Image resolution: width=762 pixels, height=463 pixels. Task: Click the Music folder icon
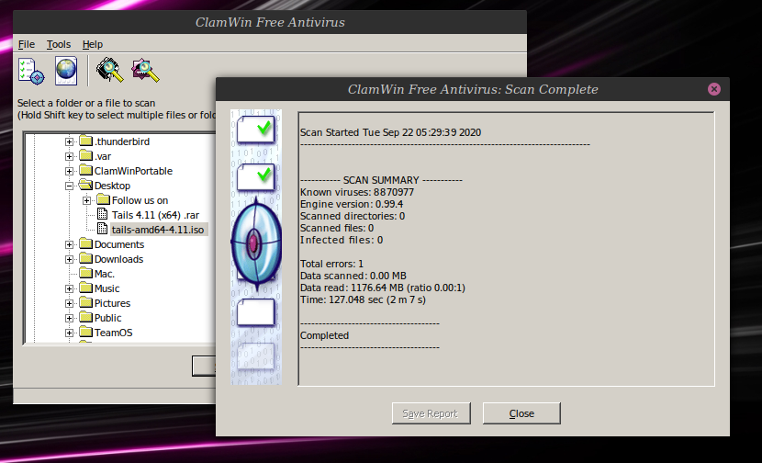click(x=85, y=288)
